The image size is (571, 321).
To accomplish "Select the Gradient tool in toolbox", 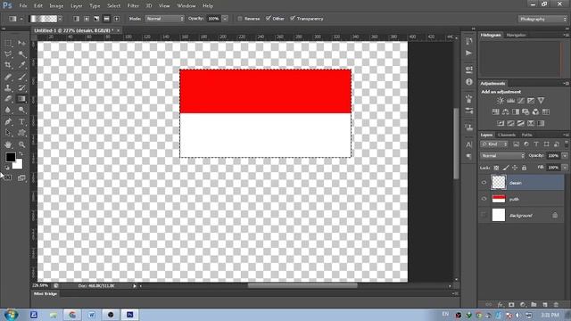I will (x=21, y=99).
